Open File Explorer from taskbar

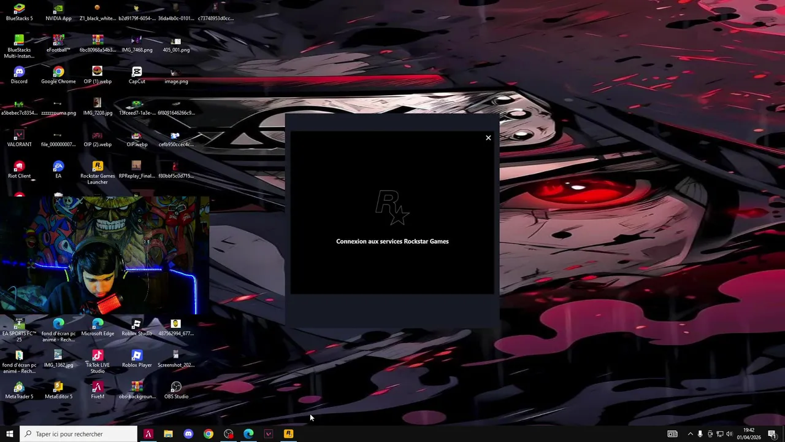tap(168, 434)
